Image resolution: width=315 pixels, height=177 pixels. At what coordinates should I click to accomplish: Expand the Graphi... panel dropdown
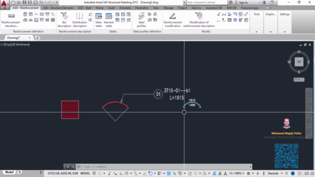click(271, 31)
